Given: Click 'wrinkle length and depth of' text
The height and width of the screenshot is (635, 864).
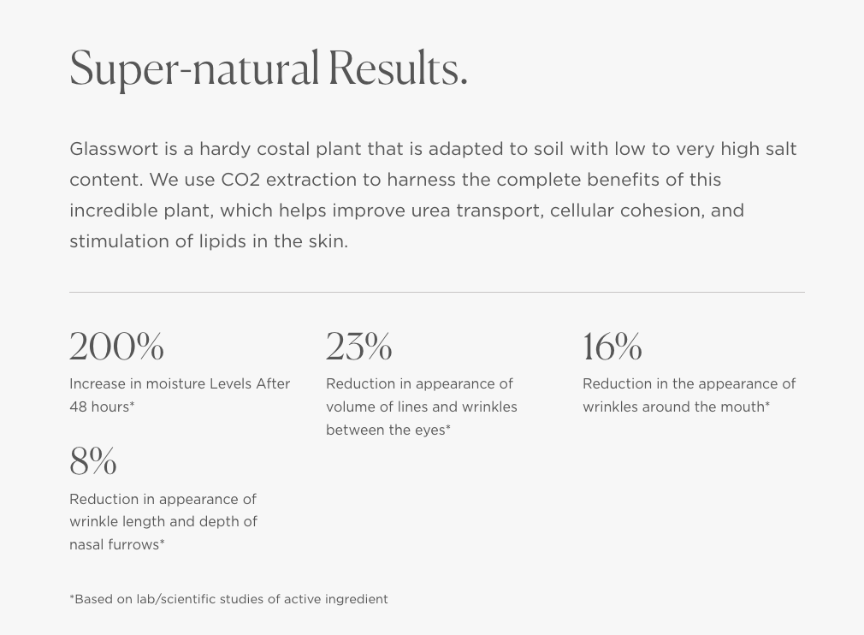Looking at the screenshot, I should (163, 521).
